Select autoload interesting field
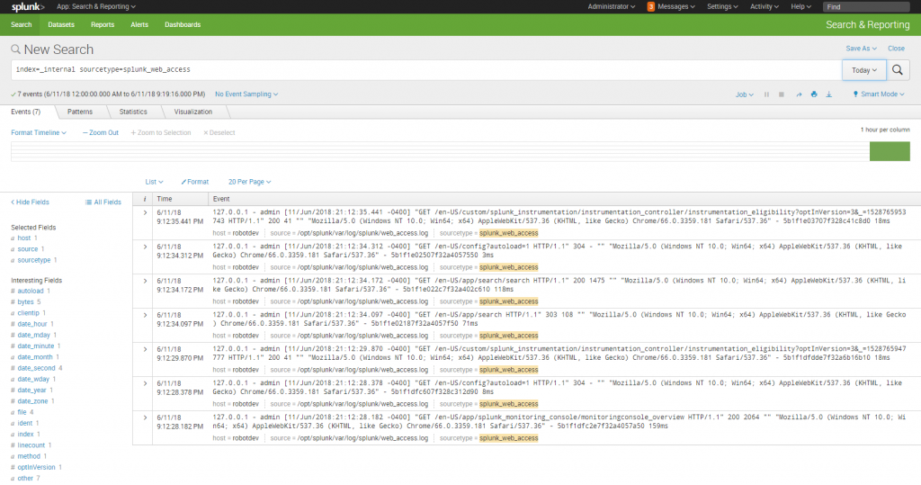Image resolution: width=921 pixels, height=485 pixels. [x=31, y=291]
